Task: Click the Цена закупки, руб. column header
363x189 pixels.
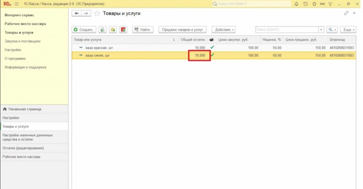Action: [238, 40]
